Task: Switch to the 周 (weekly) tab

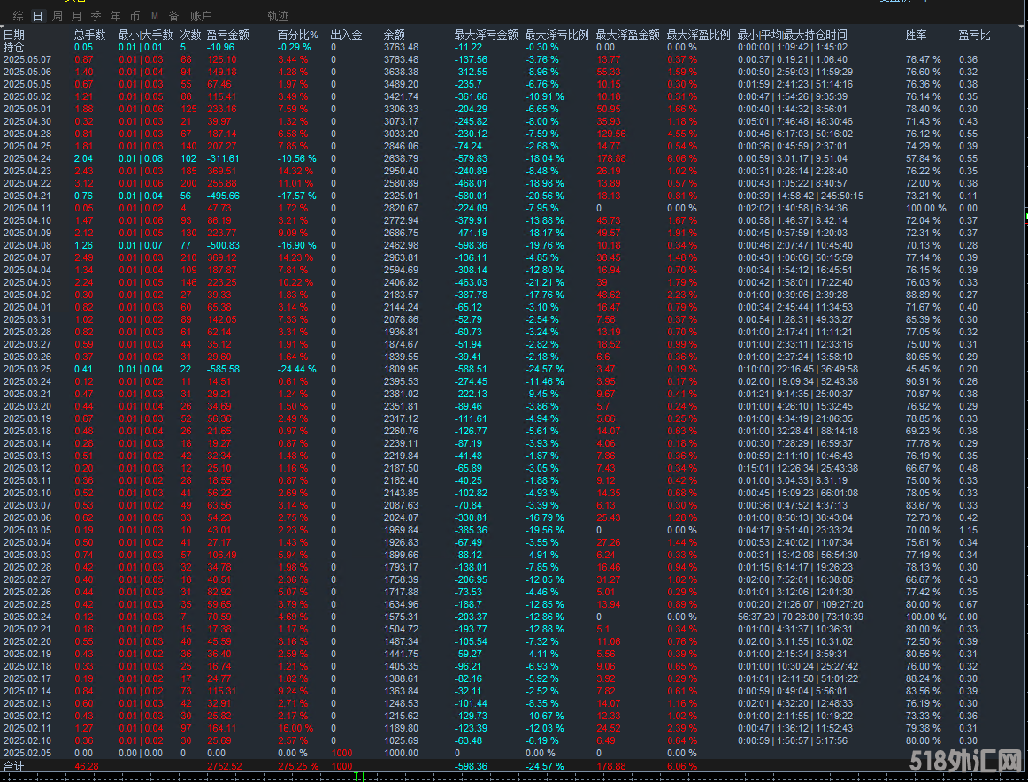Action: pyautogui.click(x=58, y=16)
